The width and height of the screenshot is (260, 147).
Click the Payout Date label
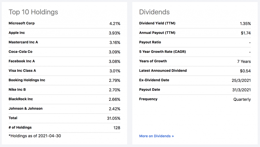tap(150, 89)
